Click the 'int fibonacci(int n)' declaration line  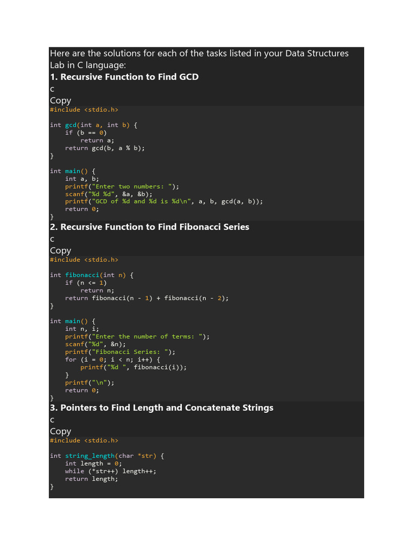(91, 275)
